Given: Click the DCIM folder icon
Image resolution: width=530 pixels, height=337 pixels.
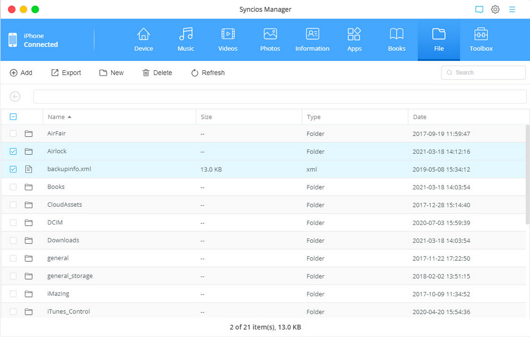Looking at the screenshot, I should (29, 223).
